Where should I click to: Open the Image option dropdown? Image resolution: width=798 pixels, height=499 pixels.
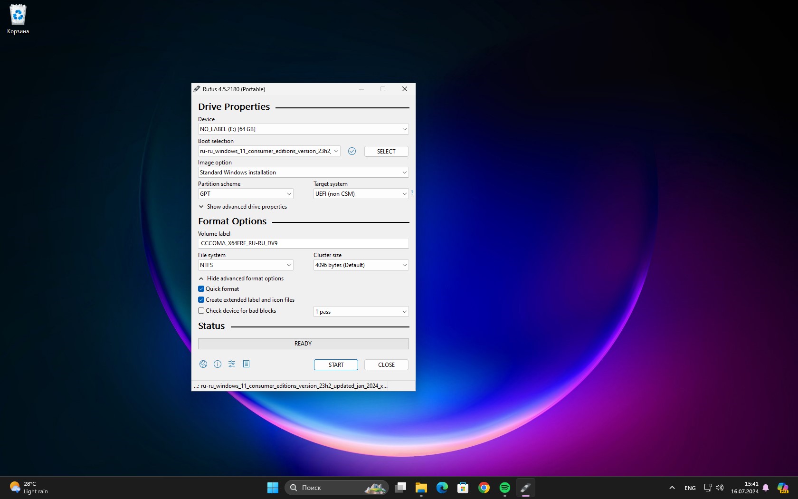303,173
